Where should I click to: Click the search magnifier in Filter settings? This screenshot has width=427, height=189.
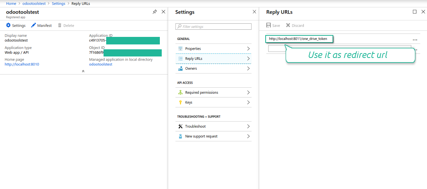pyautogui.click(x=179, y=27)
